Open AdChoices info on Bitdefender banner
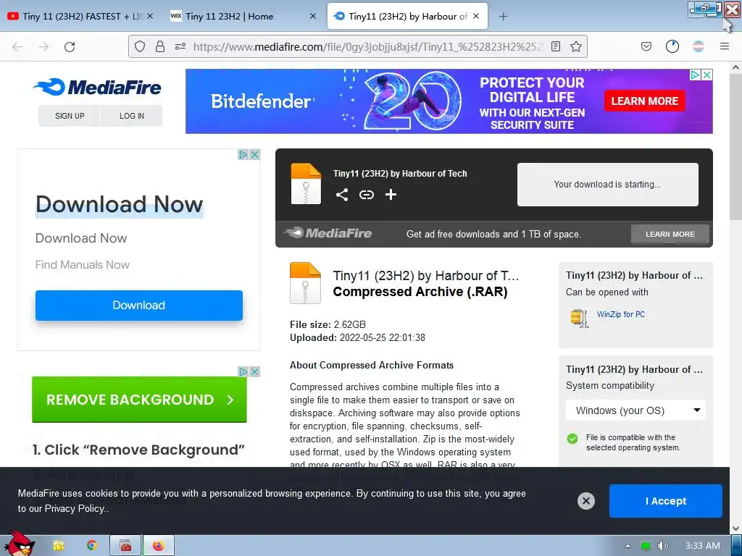This screenshot has height=556, width=742. point(695,75)
